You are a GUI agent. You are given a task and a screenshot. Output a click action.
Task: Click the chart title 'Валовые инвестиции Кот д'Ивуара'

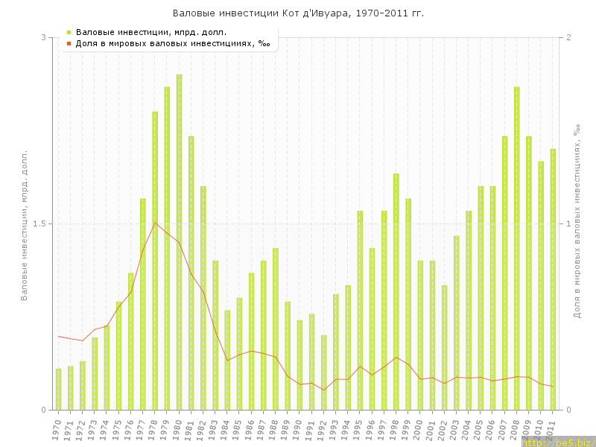coord(298,13)
